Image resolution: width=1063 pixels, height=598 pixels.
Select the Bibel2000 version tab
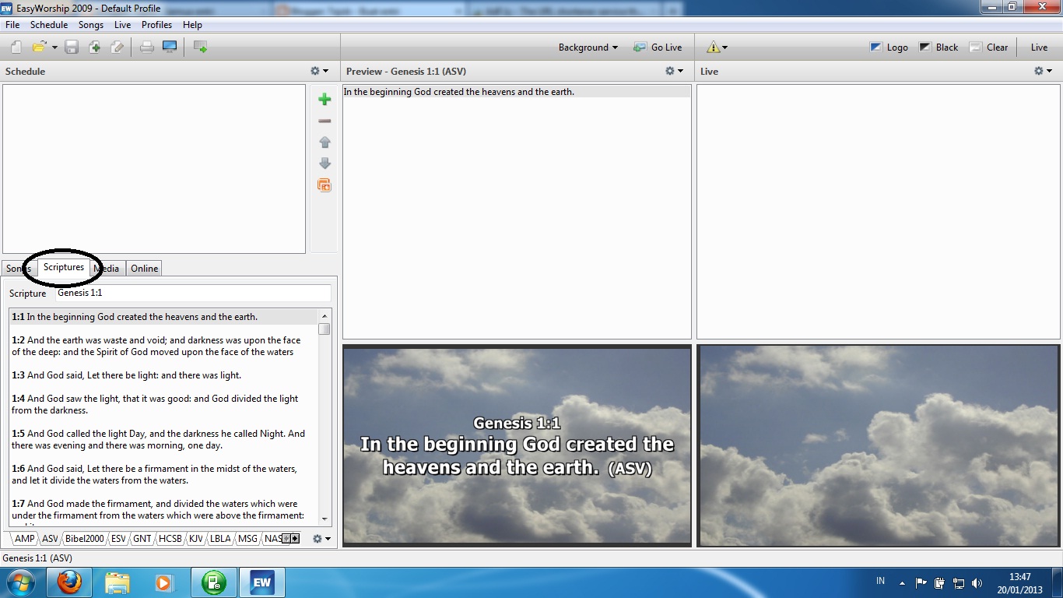coord(84,539)
